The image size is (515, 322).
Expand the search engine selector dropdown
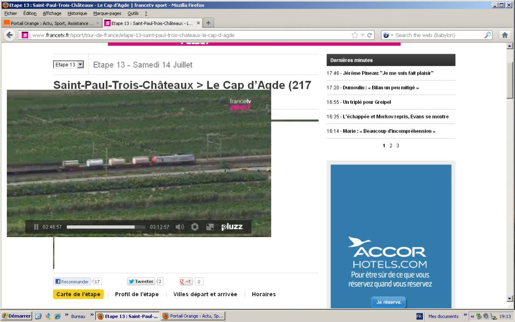click(x=388, y=35)
